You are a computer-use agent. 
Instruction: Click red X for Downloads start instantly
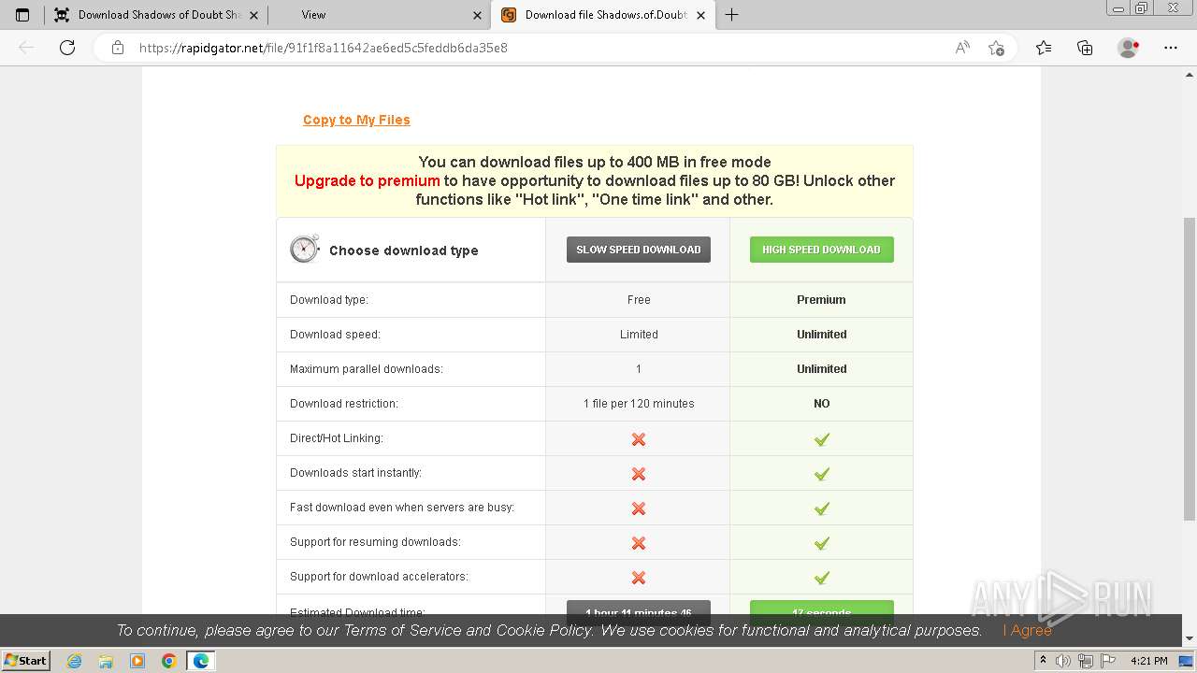click(x=639, y=474)
